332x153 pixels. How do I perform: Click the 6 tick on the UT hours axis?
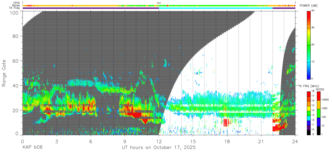click(91, 141)
